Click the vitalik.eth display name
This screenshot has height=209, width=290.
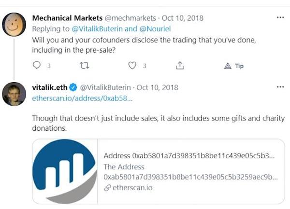49,87
